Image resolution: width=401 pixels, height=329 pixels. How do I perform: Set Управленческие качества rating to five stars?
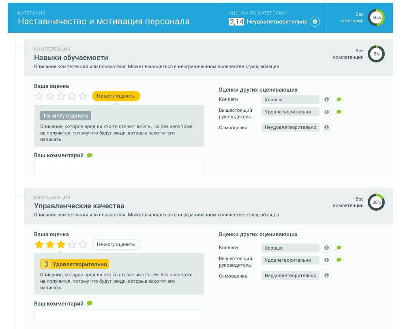coord(83,245)
